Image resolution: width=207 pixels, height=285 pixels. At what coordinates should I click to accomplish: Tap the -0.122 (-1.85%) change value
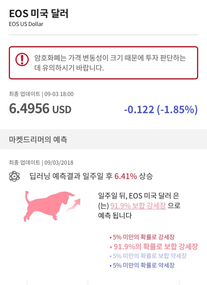[x=161, y=109]
